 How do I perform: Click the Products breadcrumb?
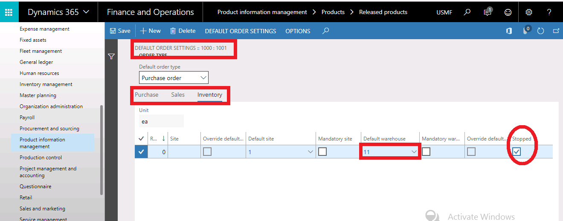coord(333,12)
